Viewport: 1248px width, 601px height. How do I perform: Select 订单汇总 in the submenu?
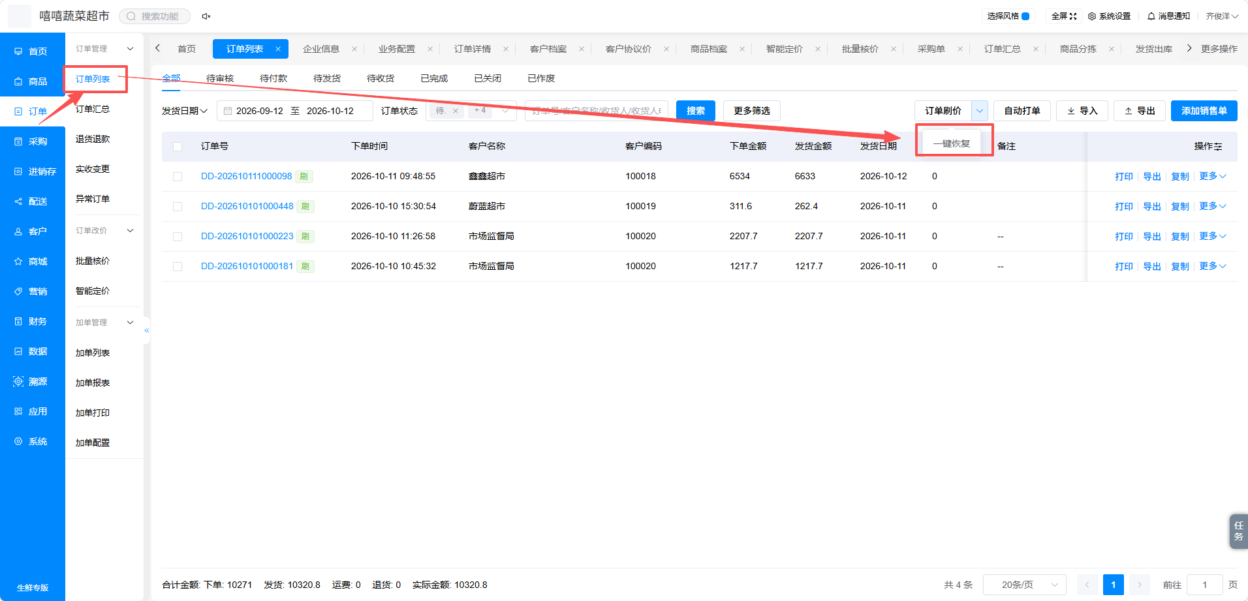[x=93, y=109]
